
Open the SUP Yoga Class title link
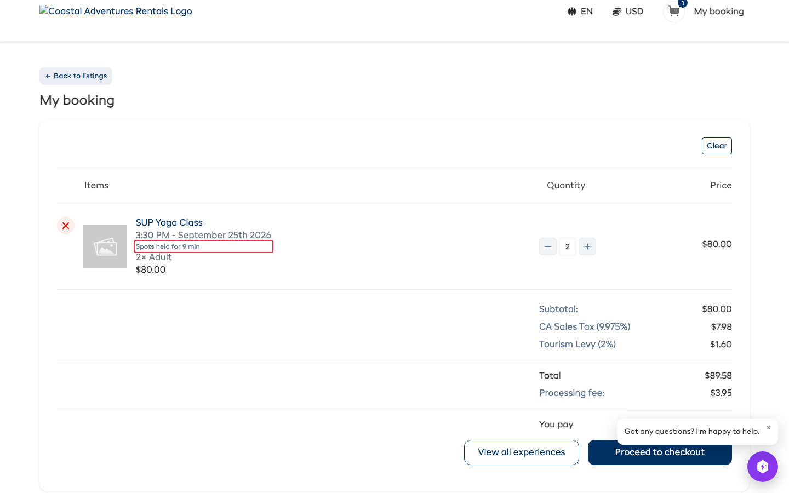[169, 222]
